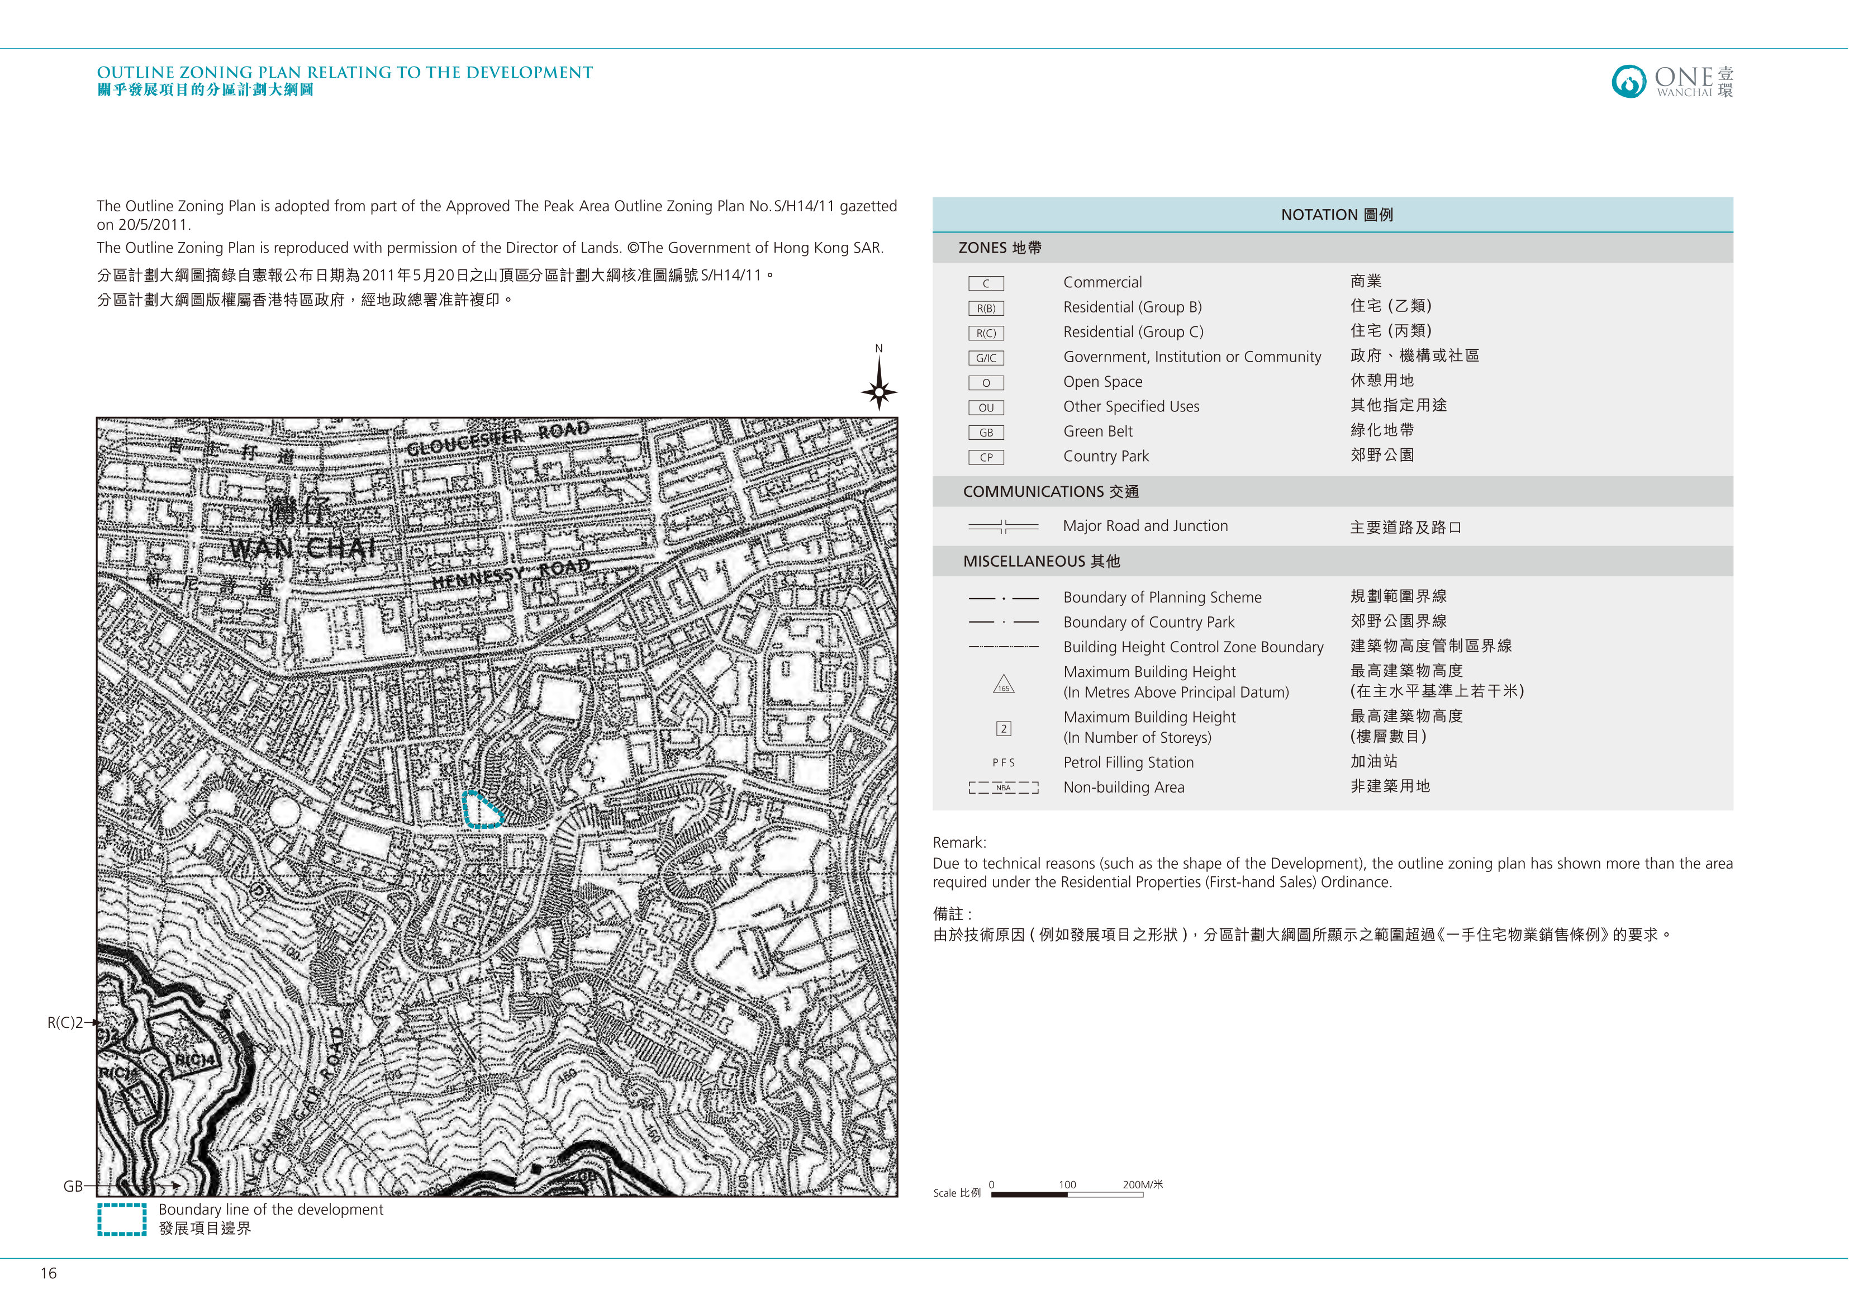Click the COMMUNICATIONS section heading
The height and width of the screenshot is (1309, 1849).
[x=1051, y=492]
